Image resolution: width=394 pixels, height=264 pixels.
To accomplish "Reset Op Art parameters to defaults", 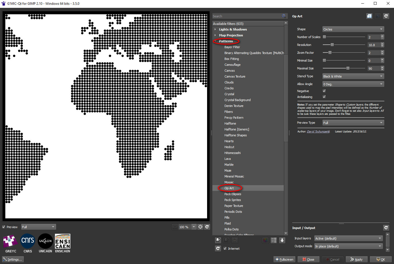I will click(x=386, y=16).
